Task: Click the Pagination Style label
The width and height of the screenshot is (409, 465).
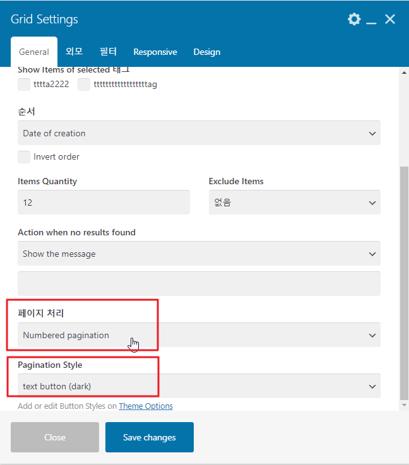Action: 50,365
